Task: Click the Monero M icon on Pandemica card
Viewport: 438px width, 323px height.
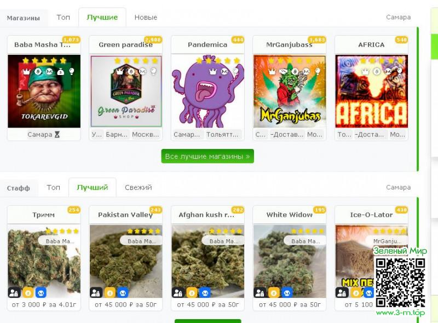Action: [224, 72]
